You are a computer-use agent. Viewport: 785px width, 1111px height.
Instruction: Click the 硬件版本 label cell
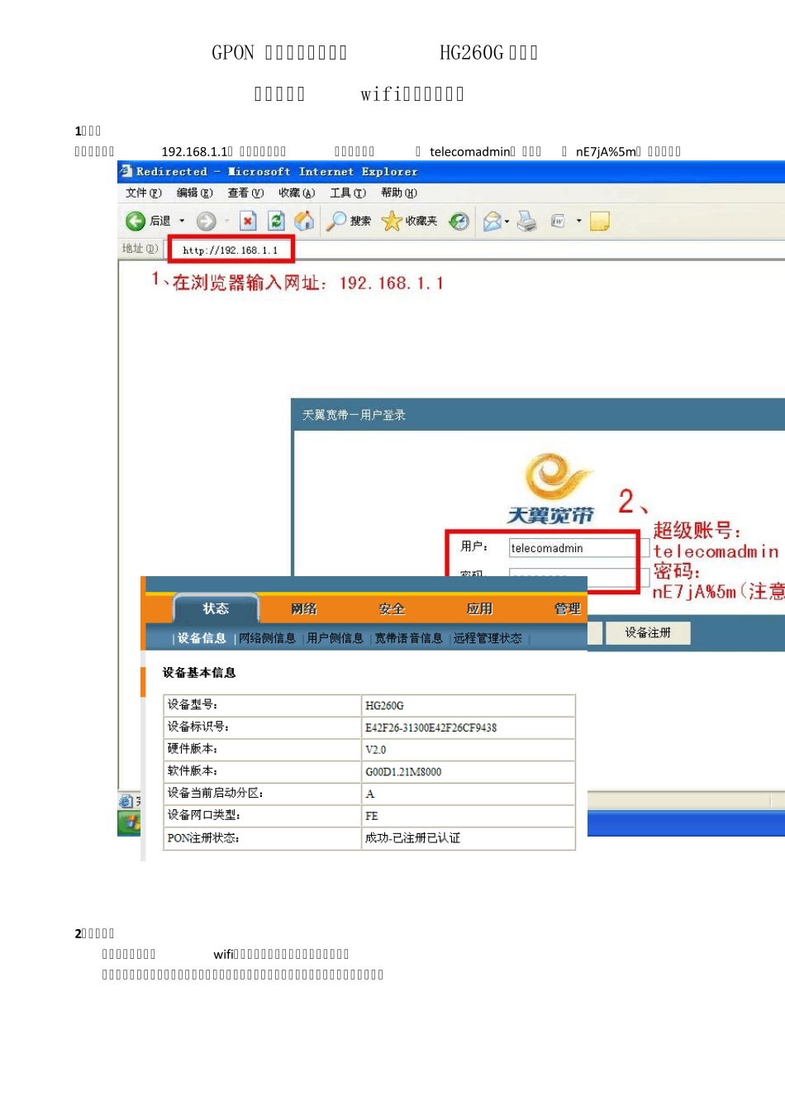pos(263,749)
